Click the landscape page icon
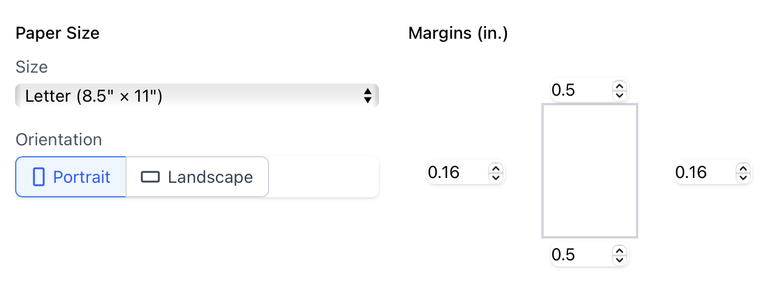782x293 pixels. tap(150, 177)
